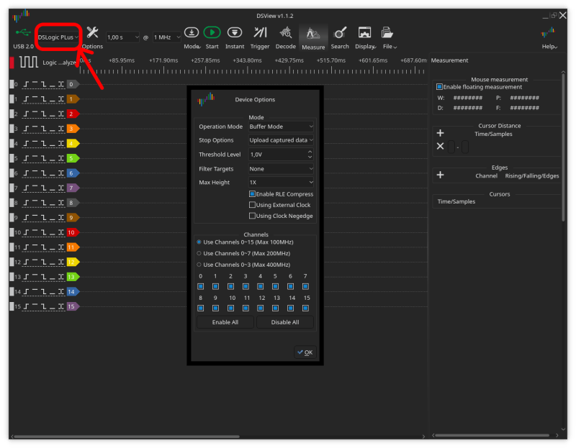Image resolution: width=576 pixels, height=448 pixels.
Task: Click the Display options icon
Action: click(x=364, y=32)
